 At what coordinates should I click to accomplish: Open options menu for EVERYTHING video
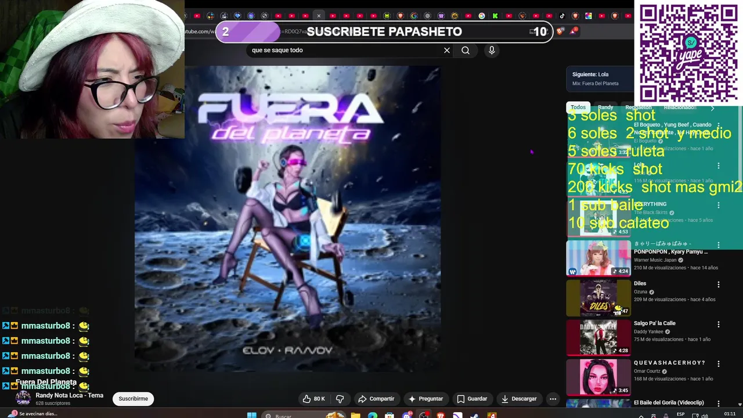click(x=719, y=206)
